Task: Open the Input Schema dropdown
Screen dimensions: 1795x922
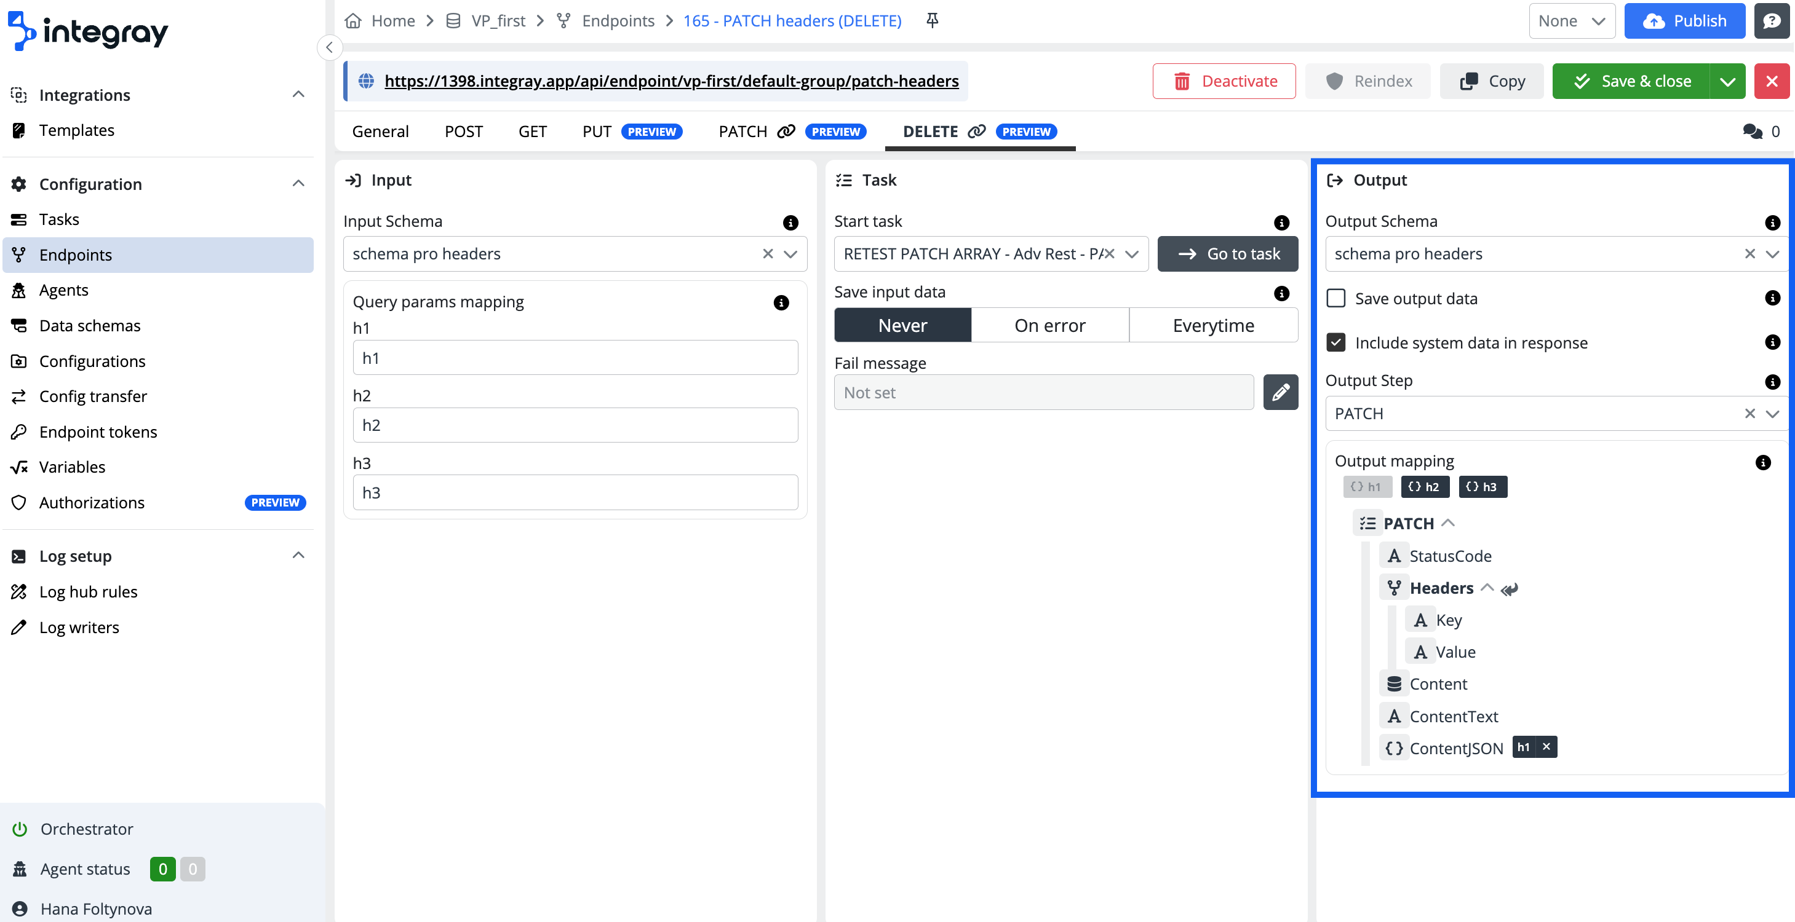Action: pyautogui.click(x=790, y=254)
